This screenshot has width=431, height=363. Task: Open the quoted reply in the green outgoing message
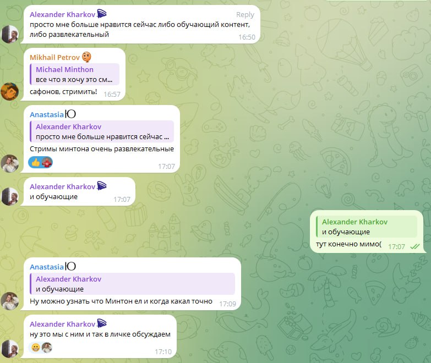point(367,227)
